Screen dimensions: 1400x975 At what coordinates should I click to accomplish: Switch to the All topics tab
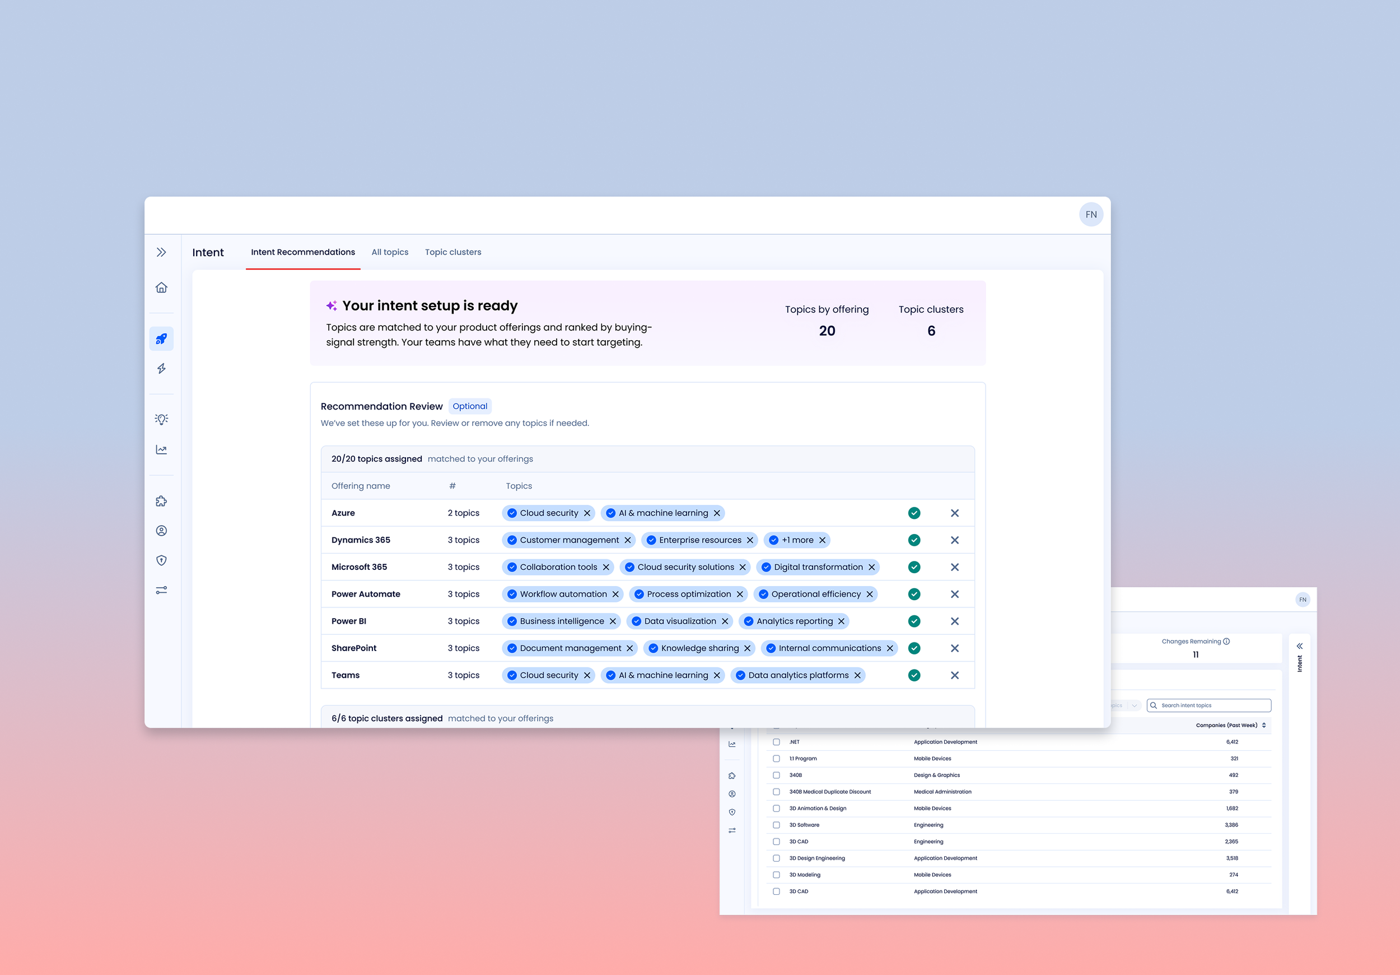390,252
